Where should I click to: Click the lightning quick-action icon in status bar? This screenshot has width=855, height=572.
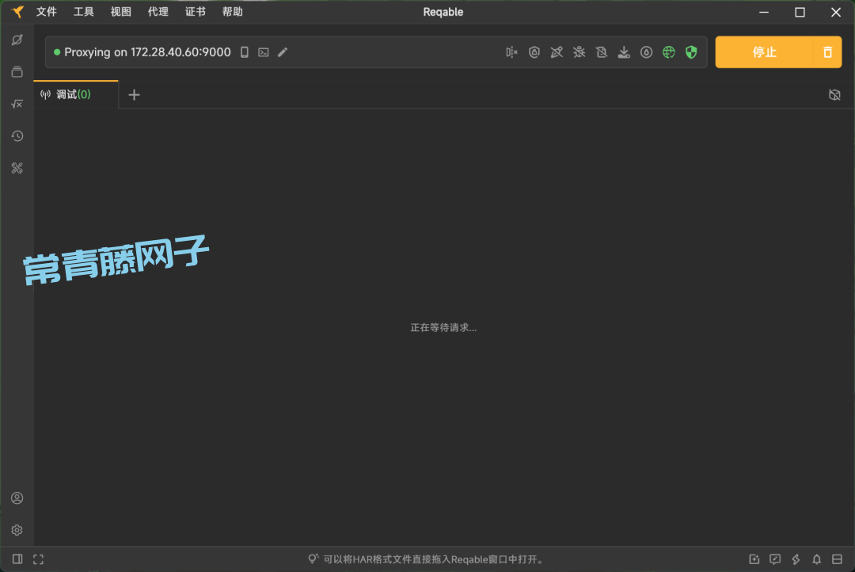[x=795, y=559]
